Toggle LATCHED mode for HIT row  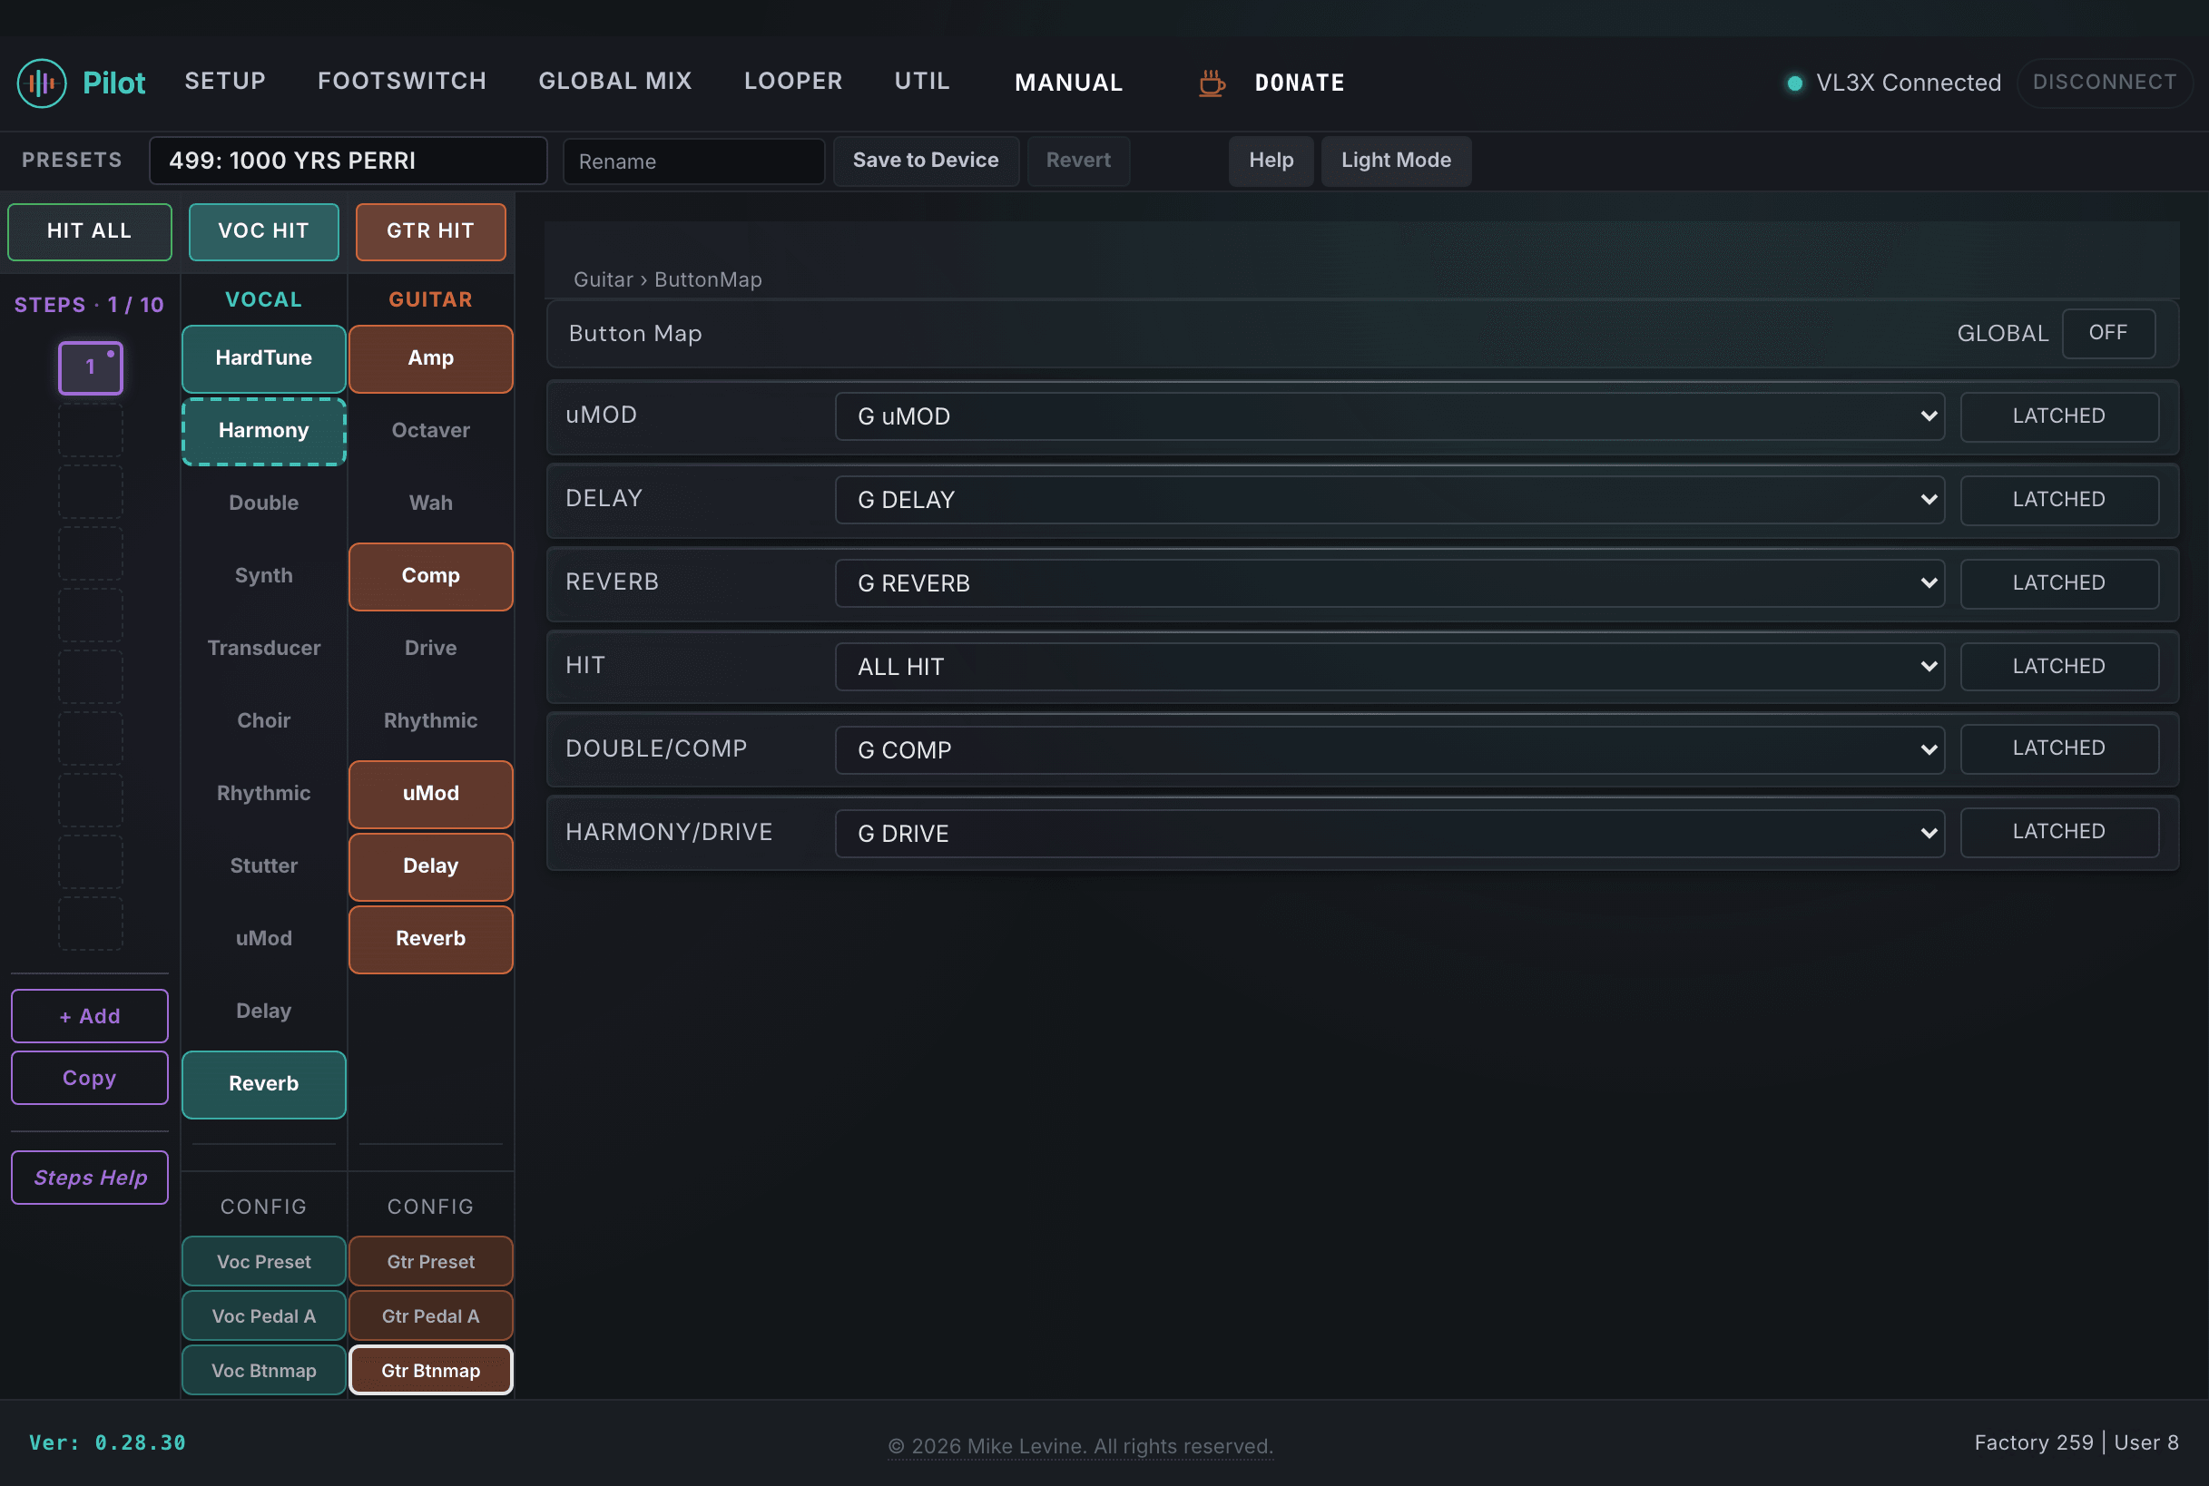(x=2059, y=667)
